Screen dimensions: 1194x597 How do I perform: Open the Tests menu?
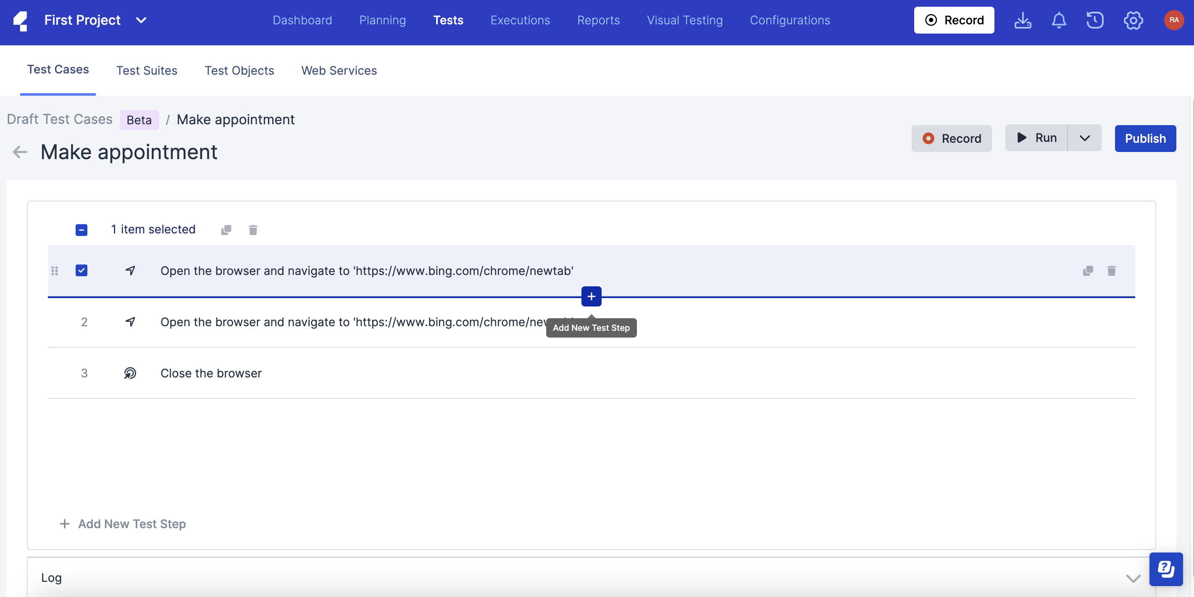pyautogui.click(x=448, y=21)
